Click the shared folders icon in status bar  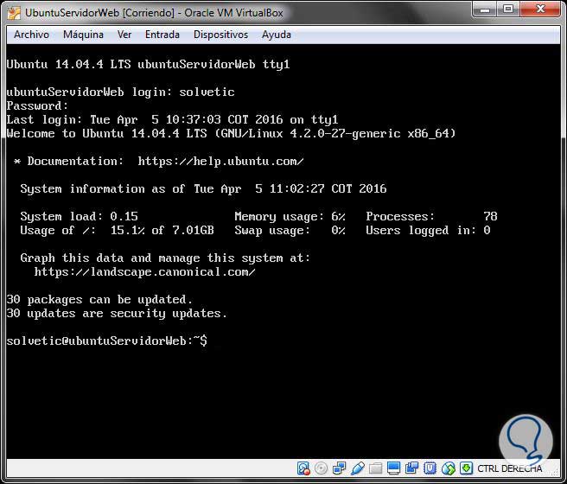pos(376,468)
